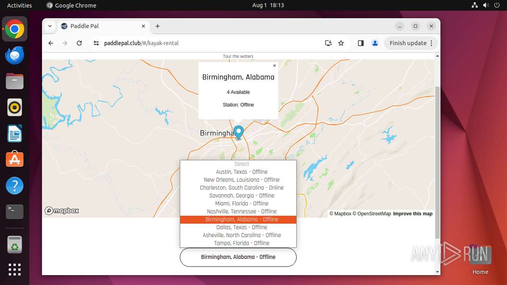Viewport: 507px width, 285px height.
Task: Click the blue map marker pin over Birmingham
Action: (x=238, y=132)
